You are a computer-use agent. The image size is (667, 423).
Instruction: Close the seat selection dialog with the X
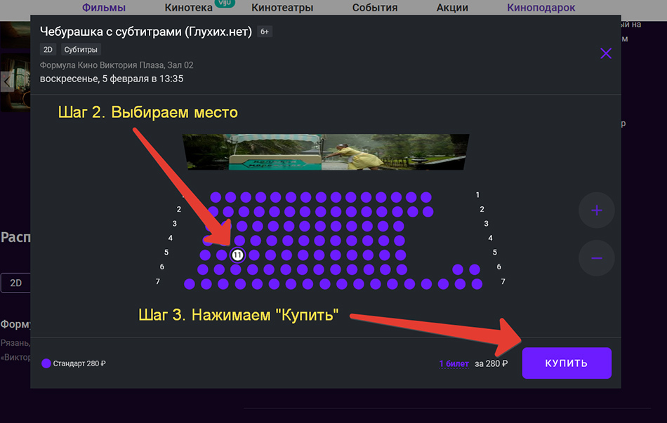606,53
